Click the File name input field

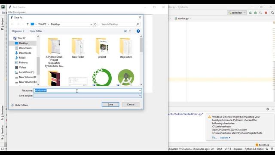(x=86, y=90)
